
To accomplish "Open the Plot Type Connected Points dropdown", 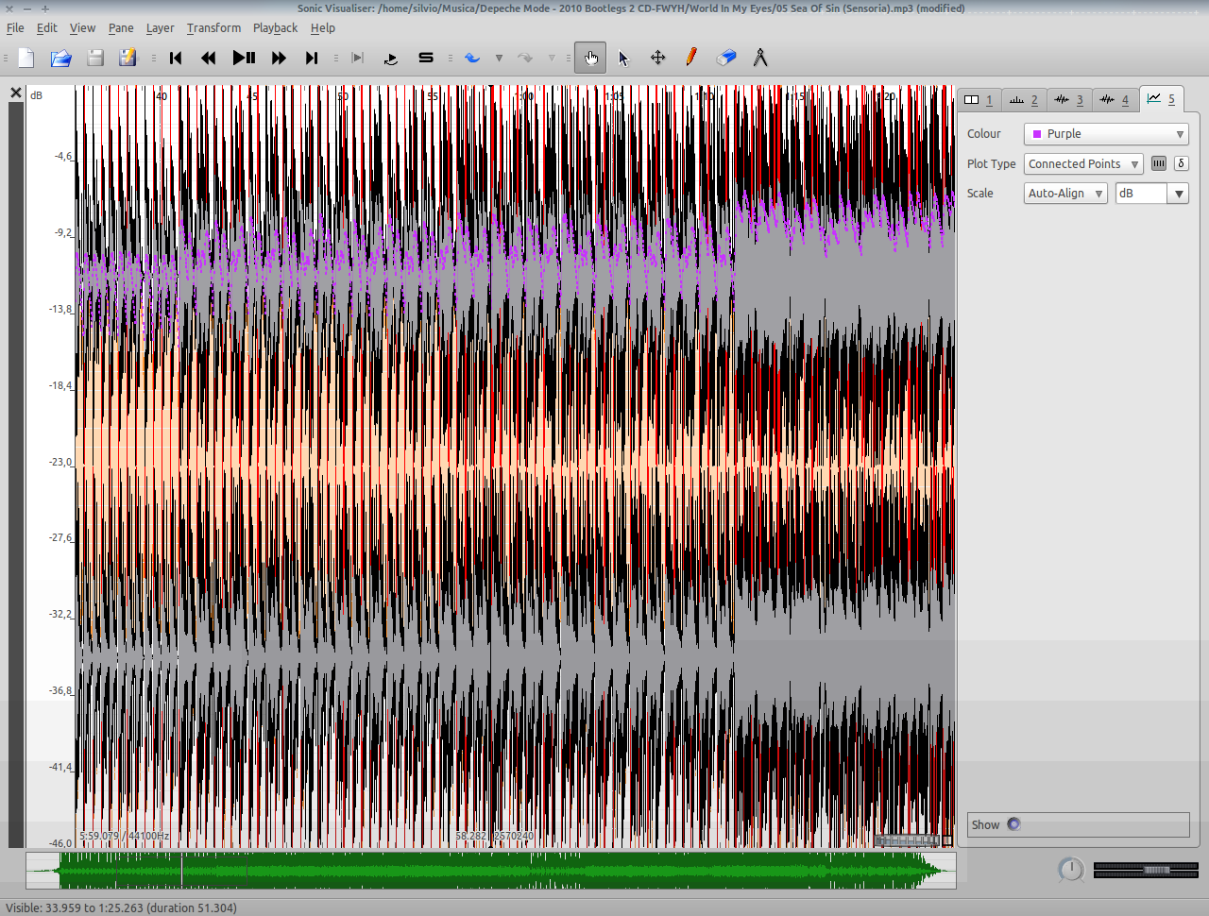I will click(1082, 163).
